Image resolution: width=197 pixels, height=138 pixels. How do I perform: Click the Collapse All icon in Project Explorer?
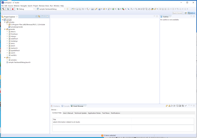(x=37, y=16)
